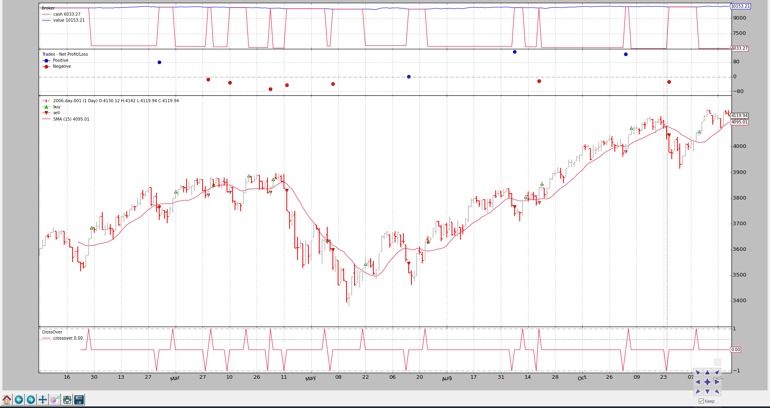Image resolution: width=770 pixels, height=408 pixels.
Task: Click the 6033.27 cash label on the right axis
Action: pyautogui.click(x=740, y=48)
